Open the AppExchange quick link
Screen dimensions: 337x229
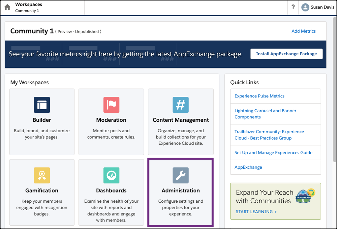click(x=248, y=167)
